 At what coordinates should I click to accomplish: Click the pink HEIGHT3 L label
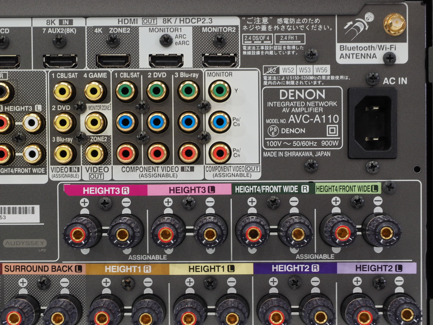coord(190,190)
